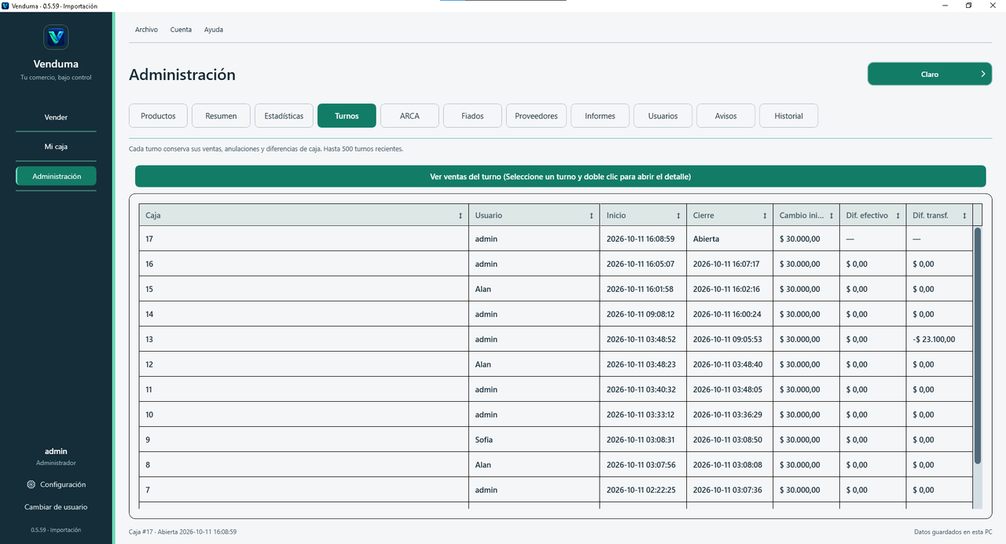Go to the ARCA tab
1006x544 pixels.
[409, 115]
